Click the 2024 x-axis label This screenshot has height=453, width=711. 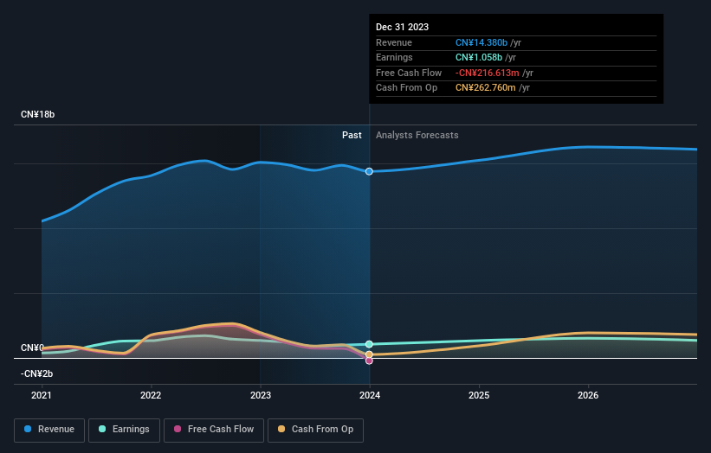(x=370, y=395)
